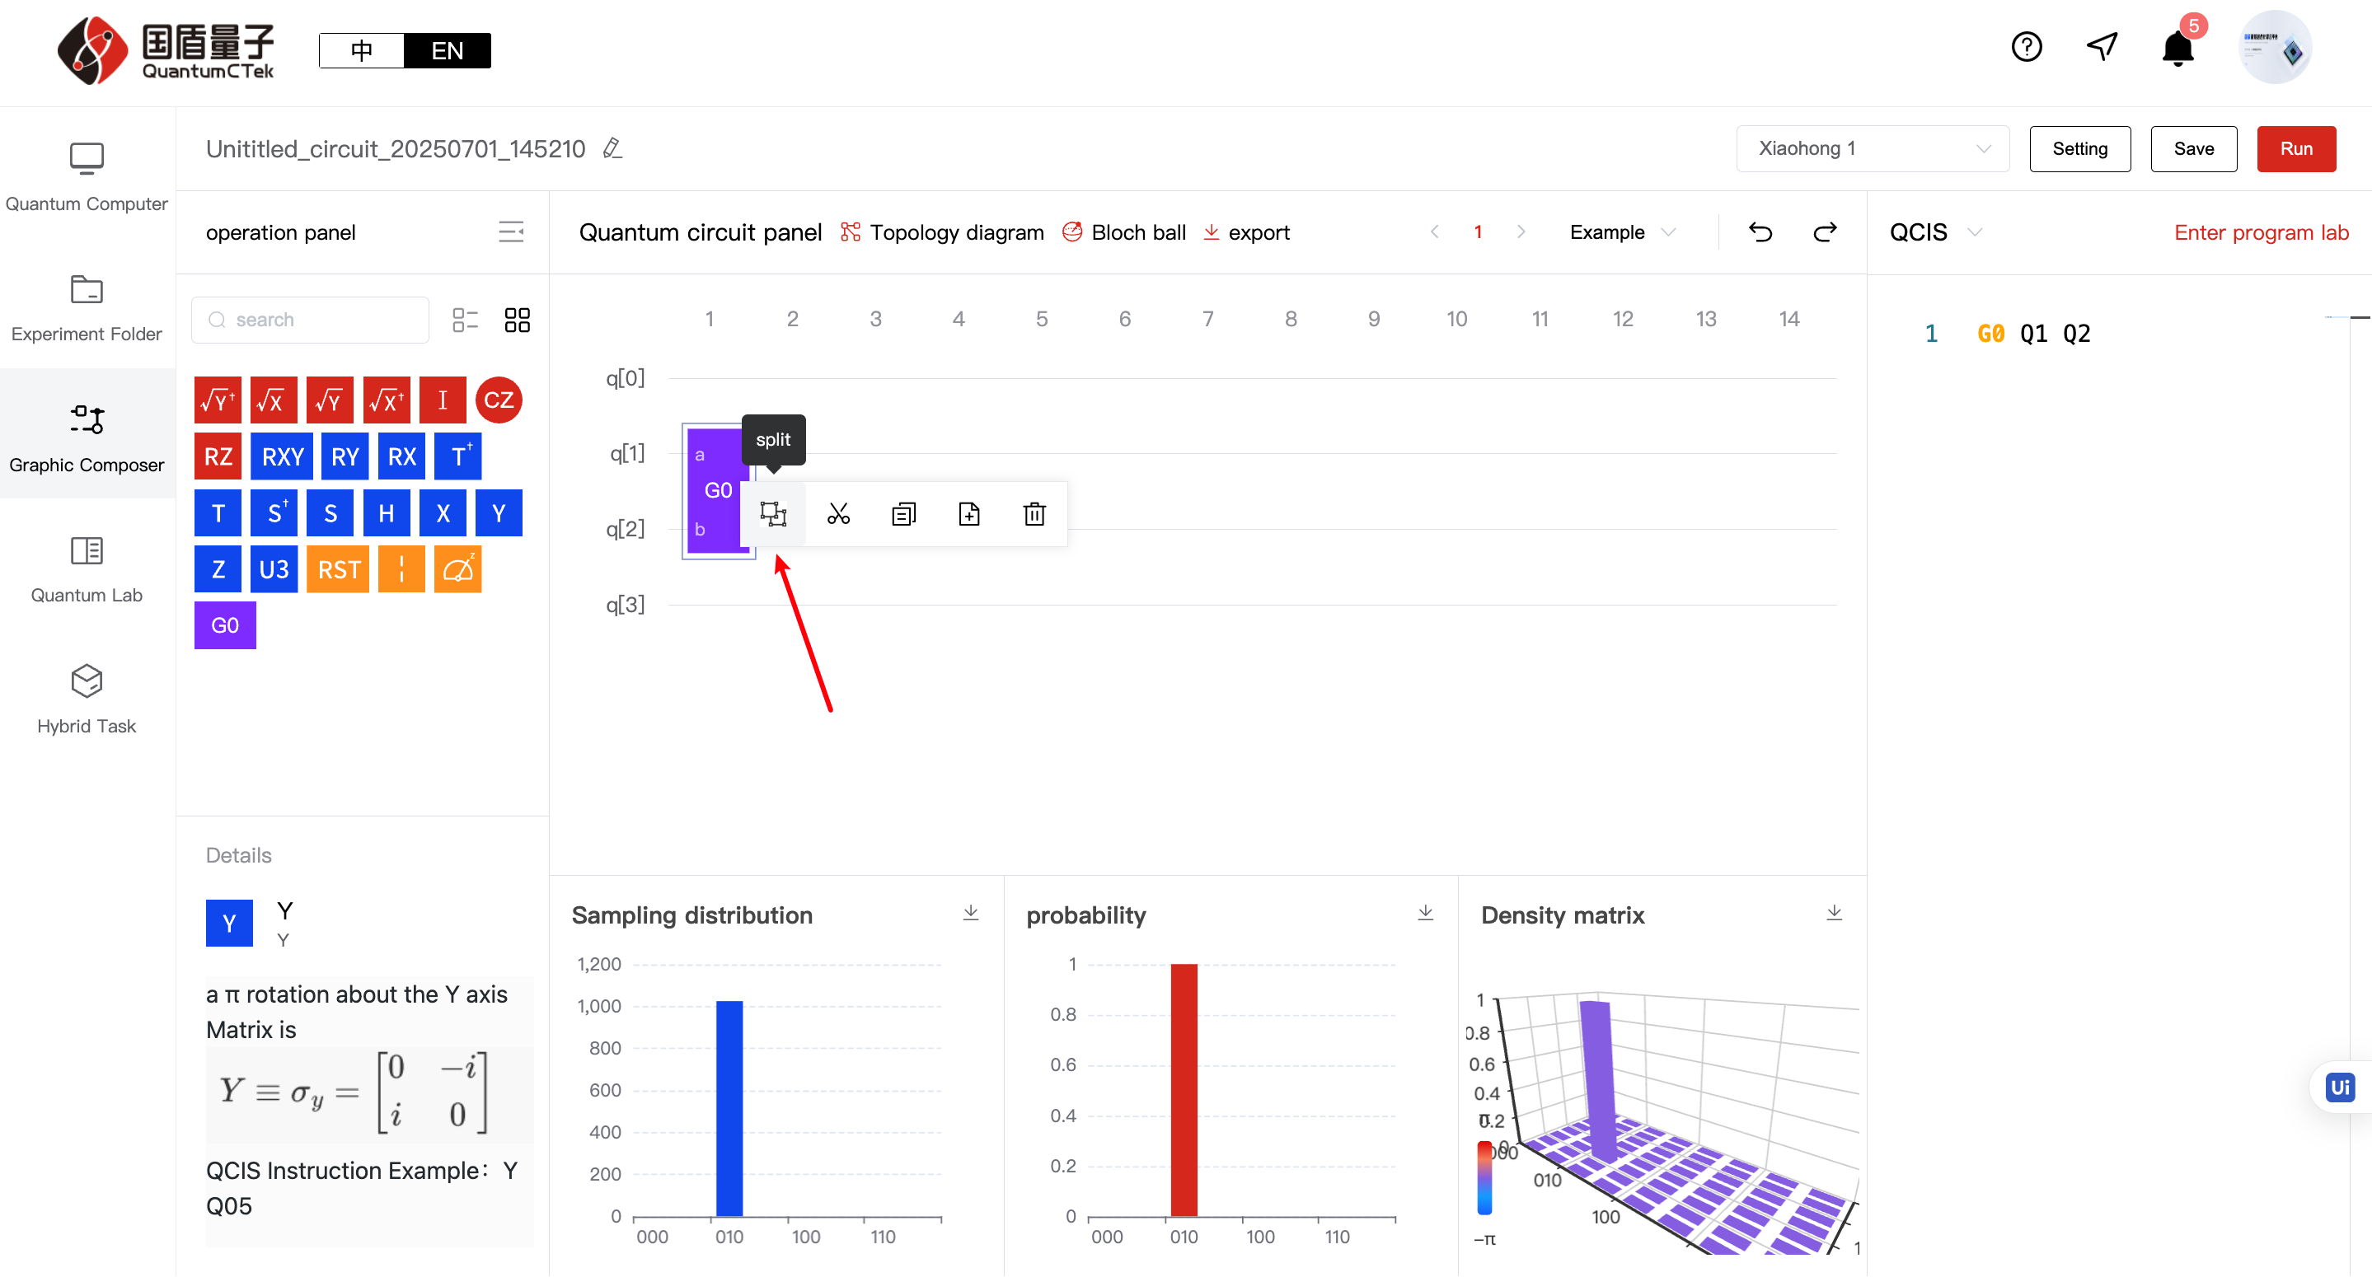Select the H gate

click(x=386, y=512)
